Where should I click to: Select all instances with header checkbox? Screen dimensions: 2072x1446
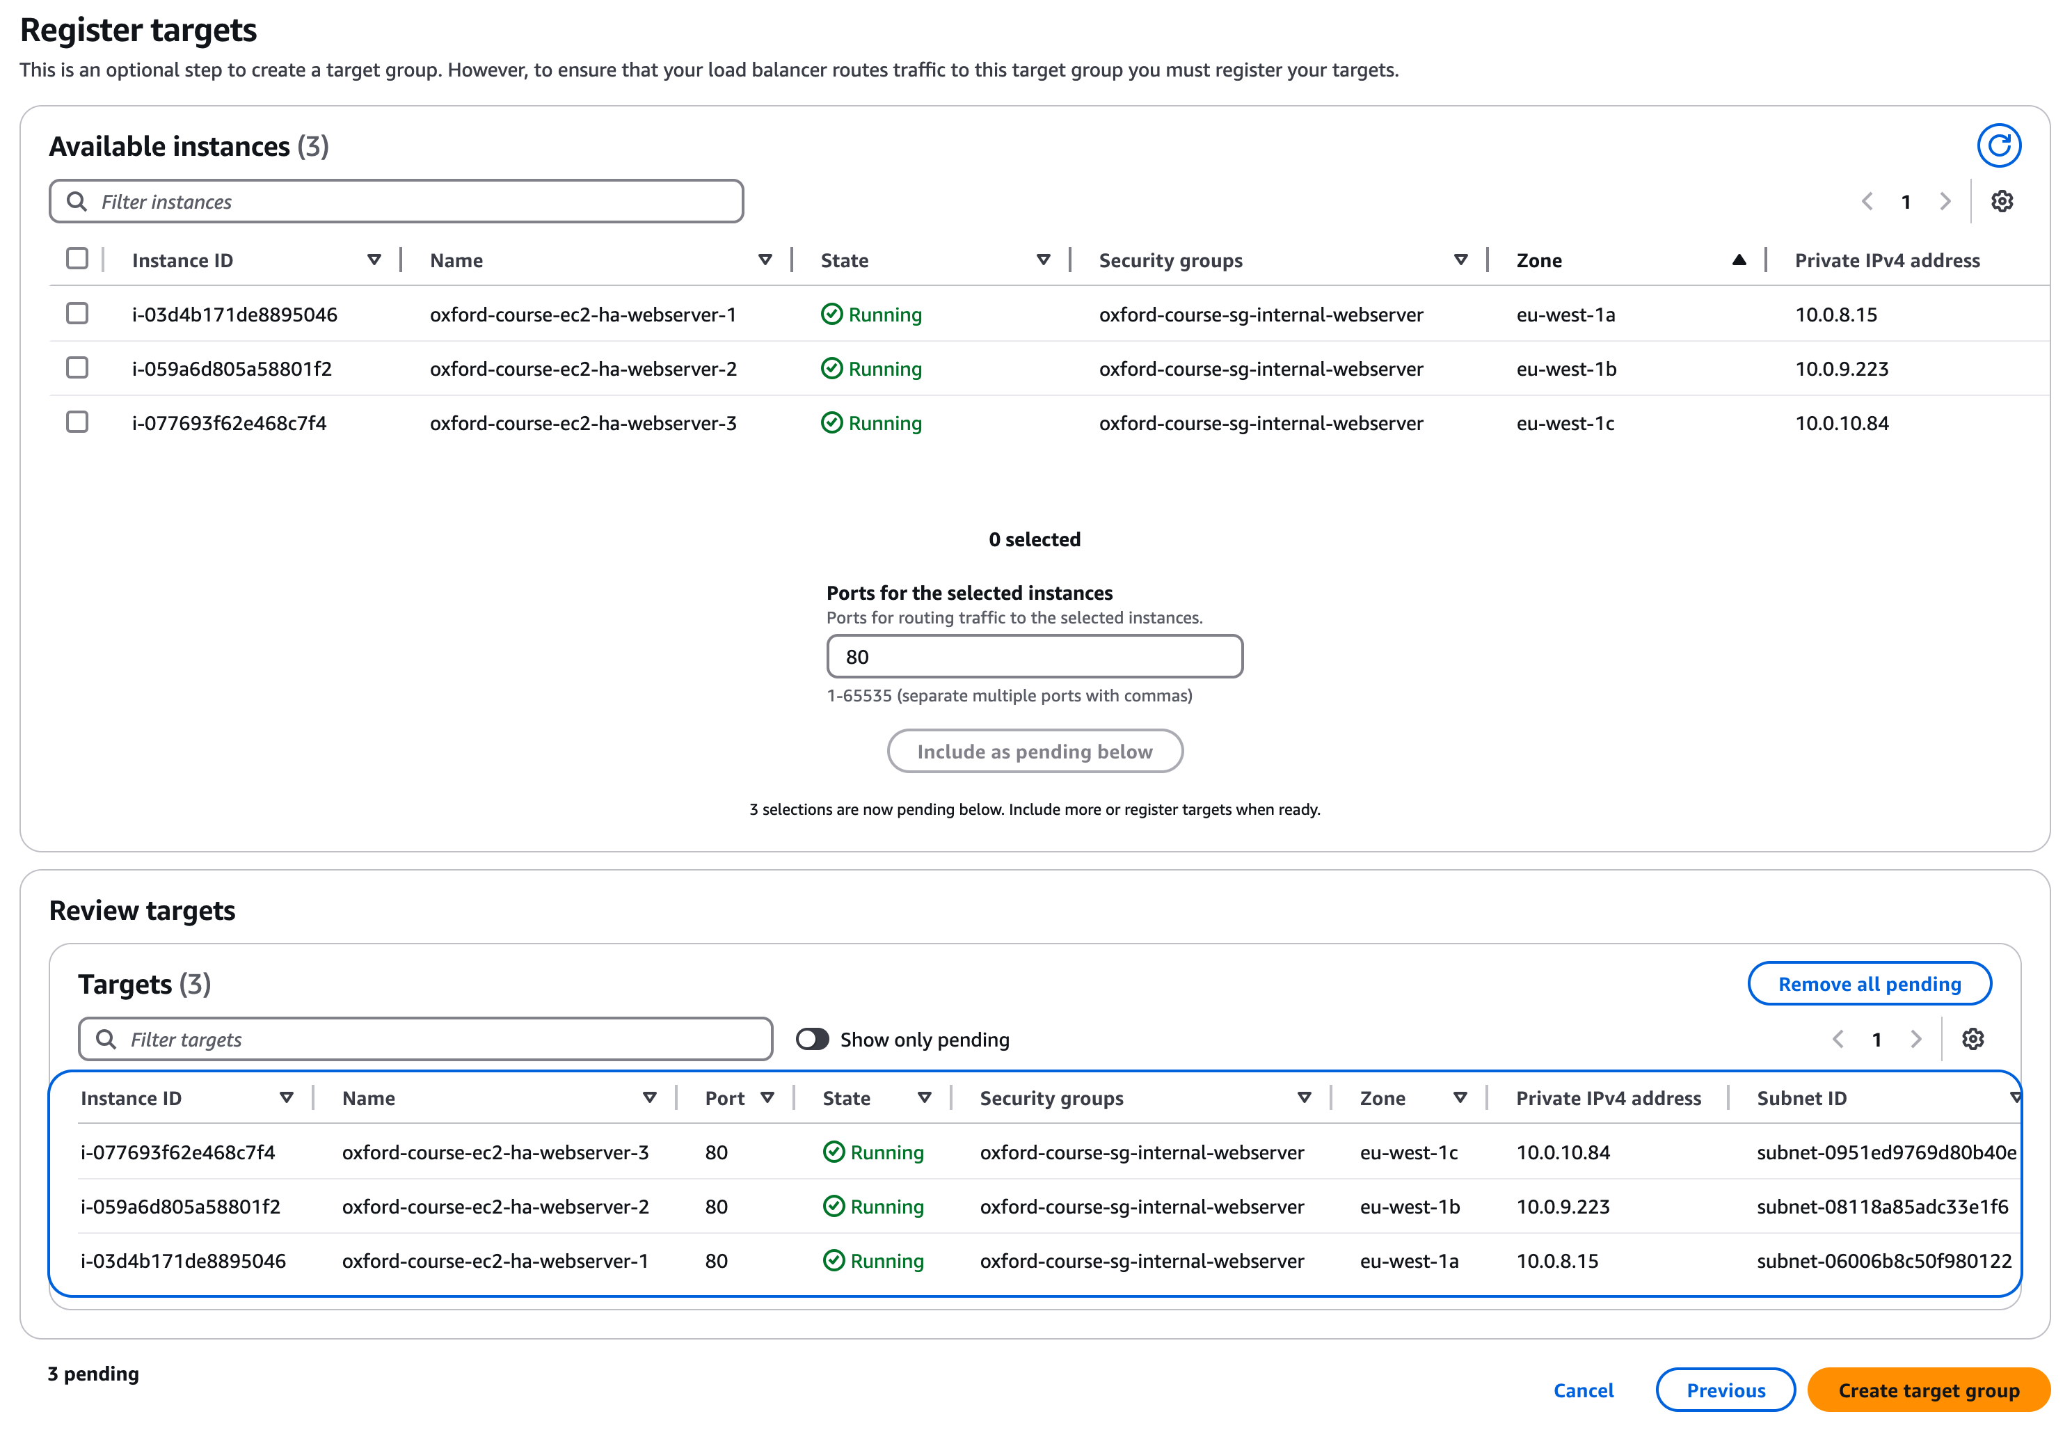coord(78,259)
